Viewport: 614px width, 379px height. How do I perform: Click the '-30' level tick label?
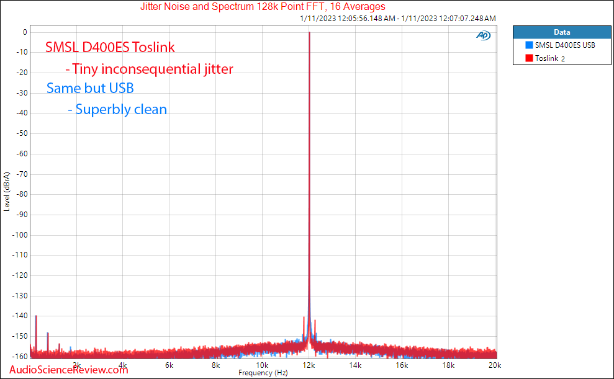pyautogui.click(x=22, y=93)
